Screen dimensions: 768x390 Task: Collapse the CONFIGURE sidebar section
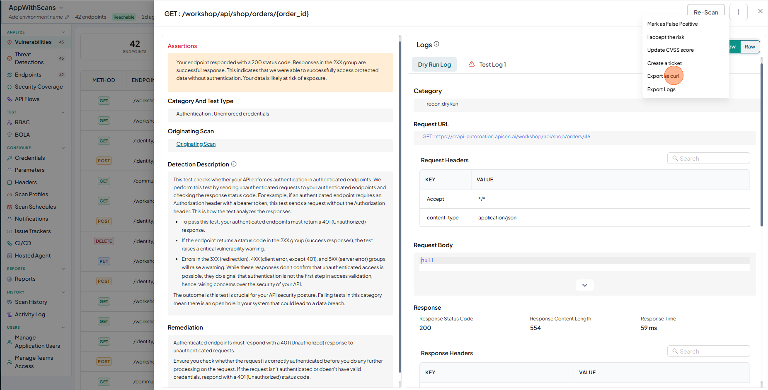tap(63, 148)
